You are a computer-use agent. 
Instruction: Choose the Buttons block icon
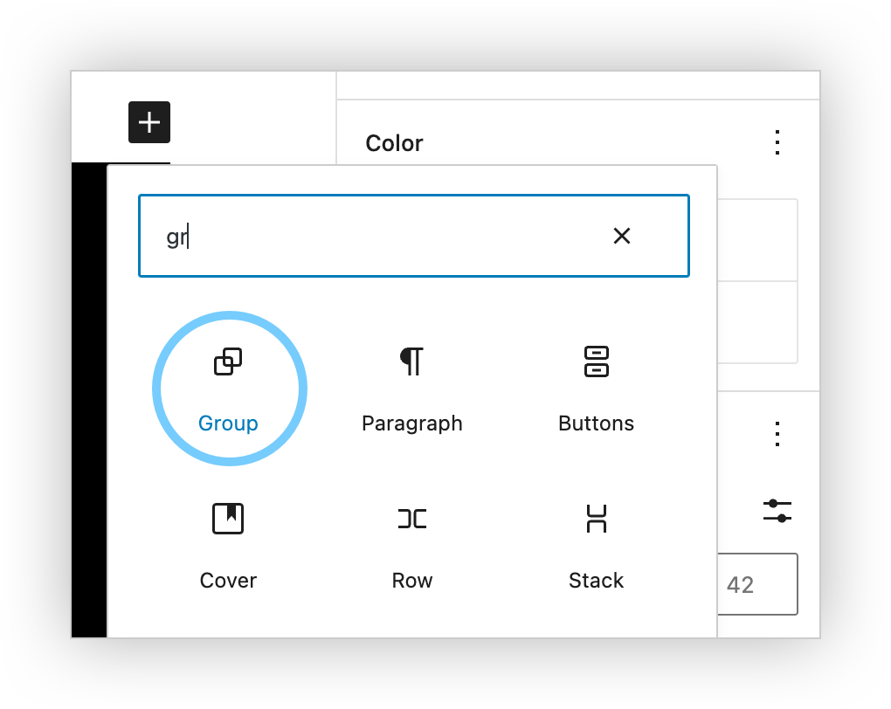[x=596, y=361]
